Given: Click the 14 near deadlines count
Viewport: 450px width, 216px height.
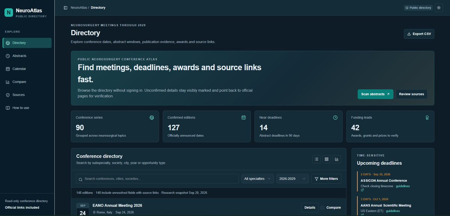Looking at the screenshot, I should pyautogui.click(x=263, y=128).
